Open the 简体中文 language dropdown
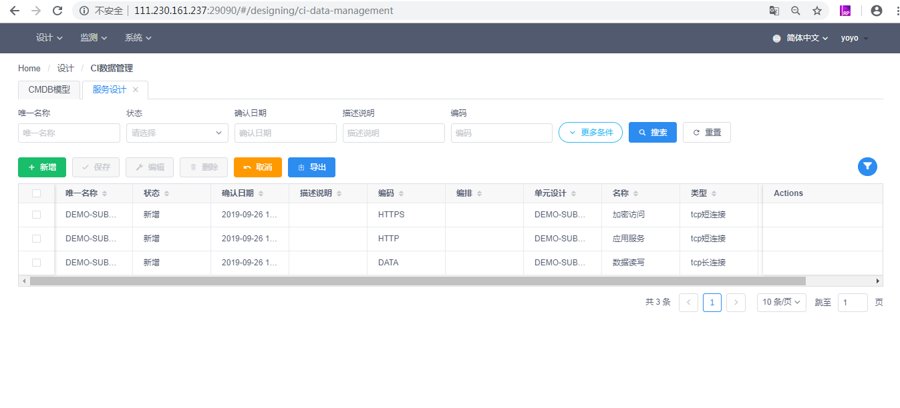900x408 pixels. [x=807, y=38]
